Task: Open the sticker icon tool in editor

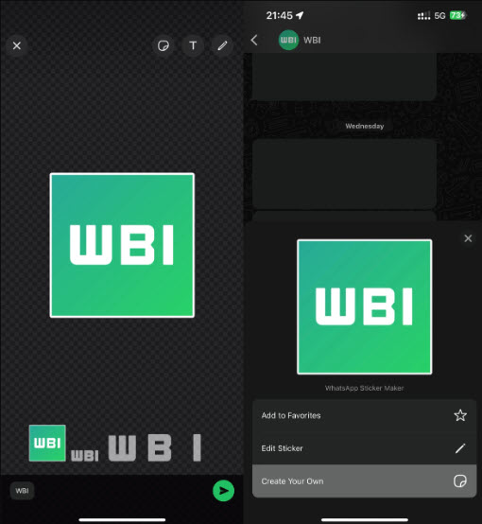Action: pyautogui.click(x=163, y=45)
